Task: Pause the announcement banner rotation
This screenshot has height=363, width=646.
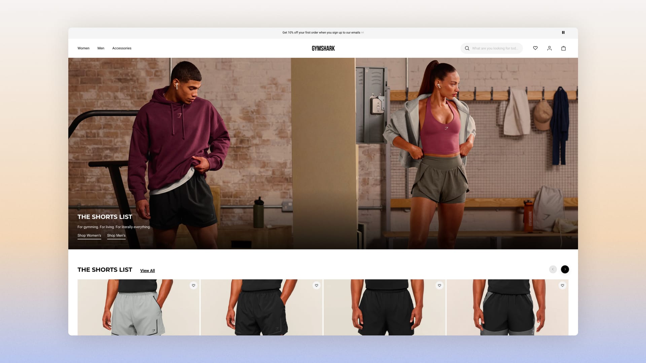Action: tap(563, 33)
